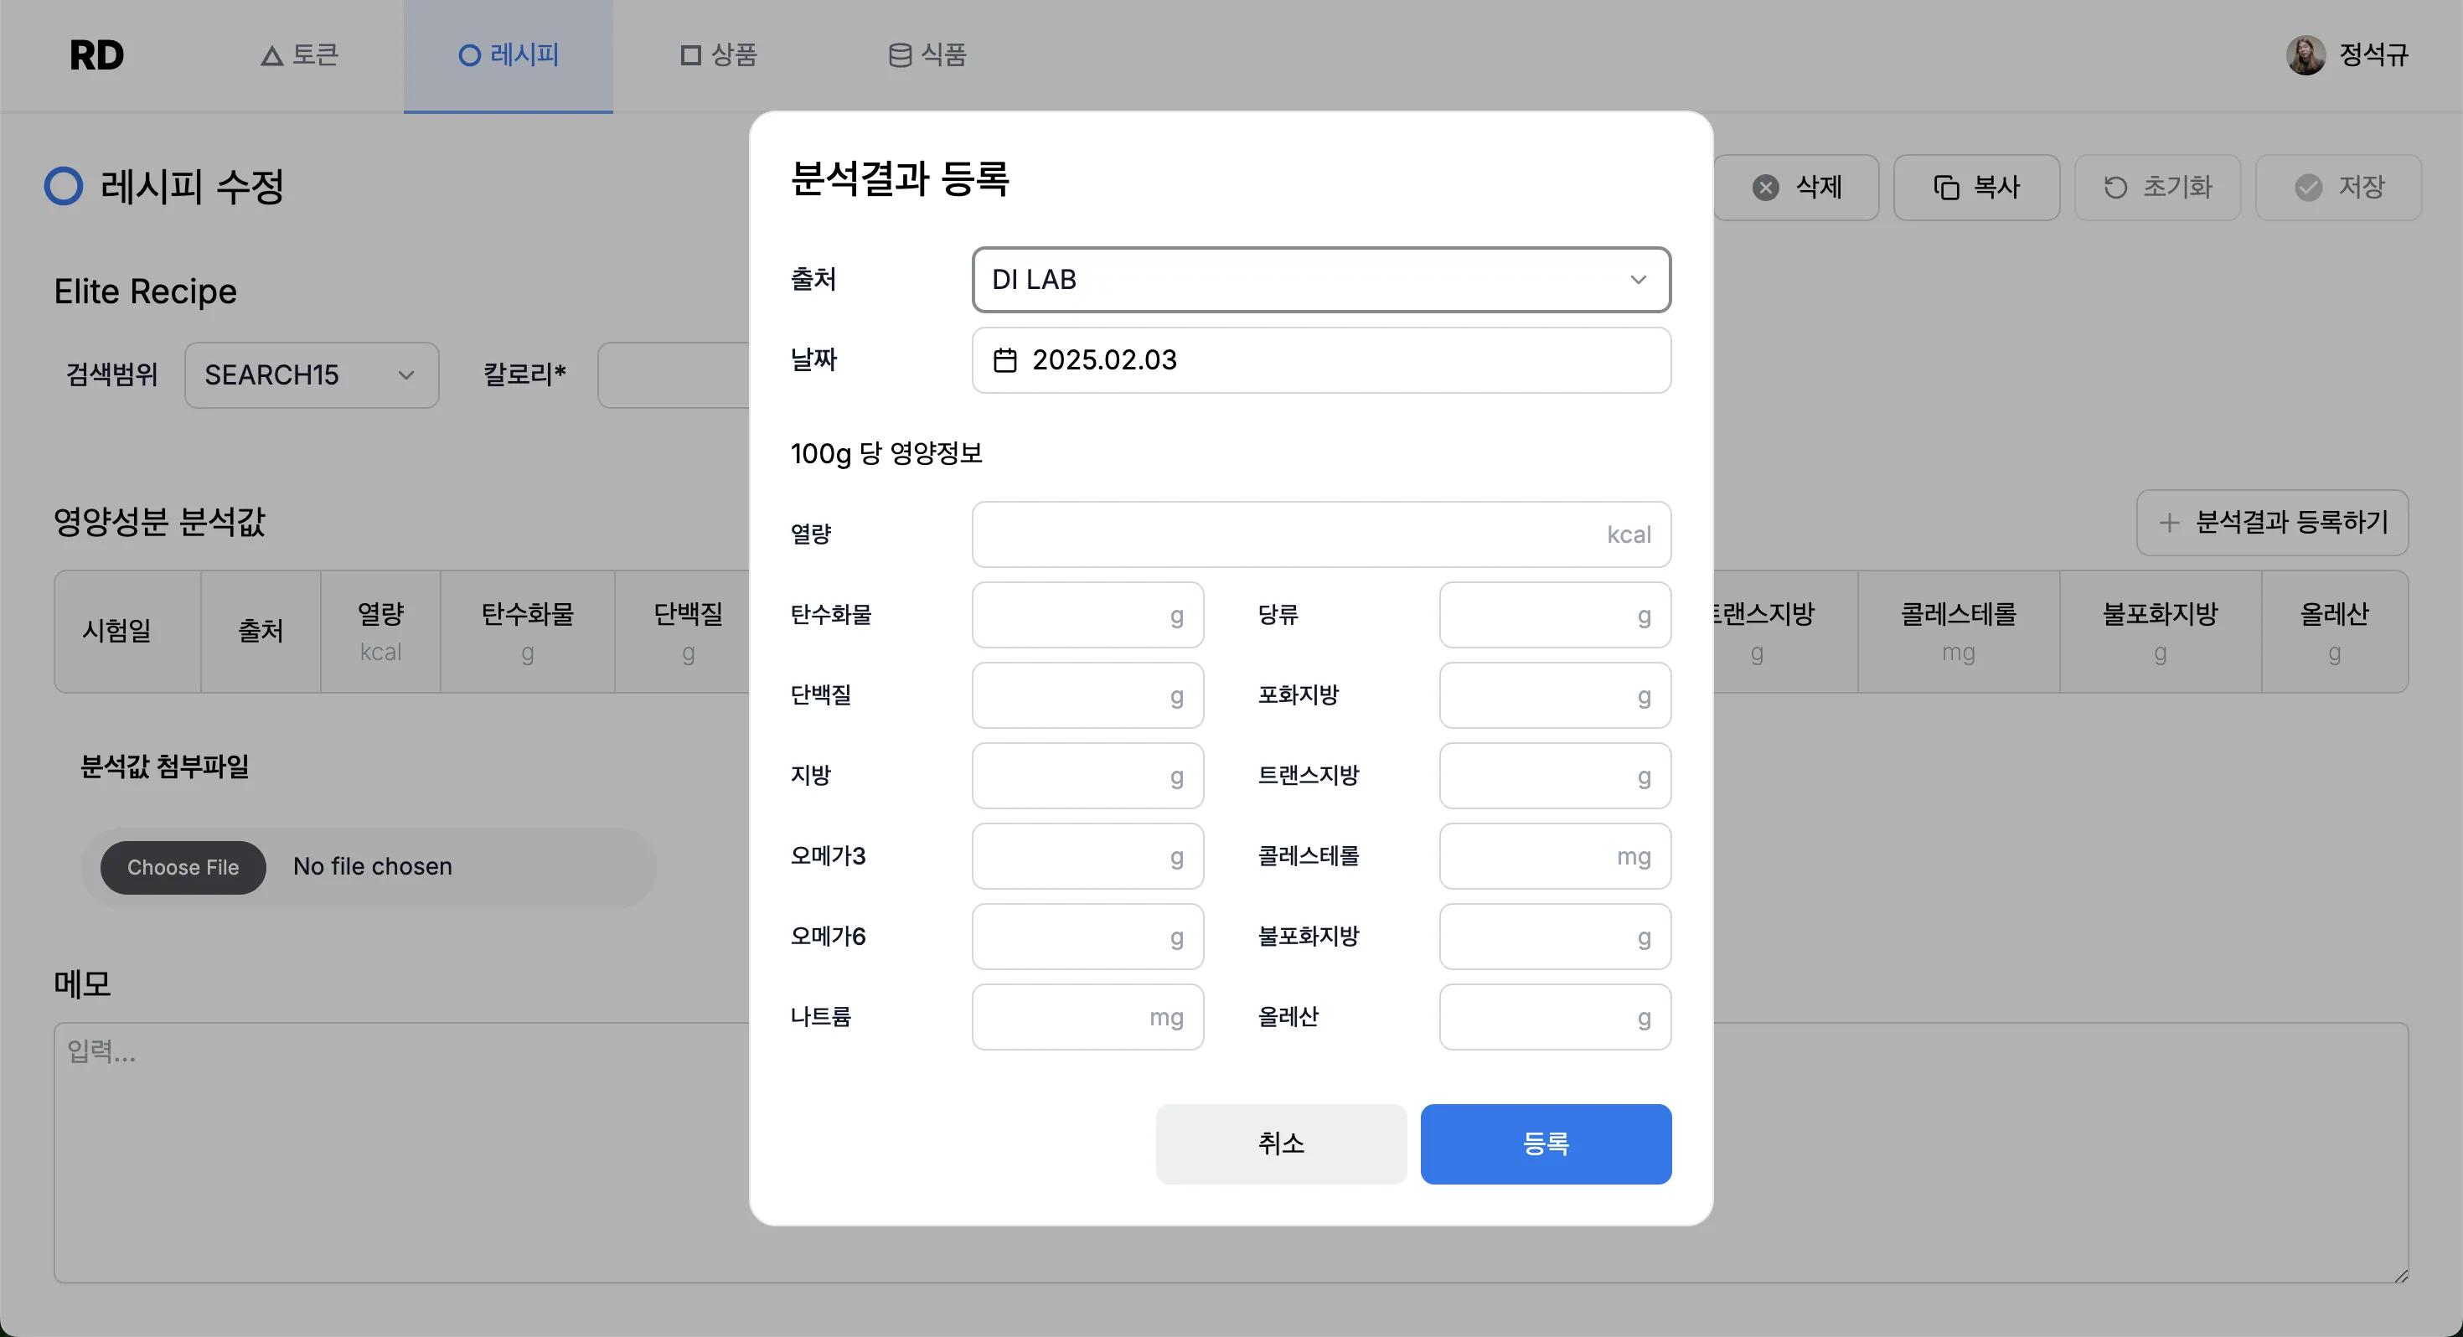Open the 상품 tab
Viewport: 2463px width, 1337px height.
coord(718,55)
